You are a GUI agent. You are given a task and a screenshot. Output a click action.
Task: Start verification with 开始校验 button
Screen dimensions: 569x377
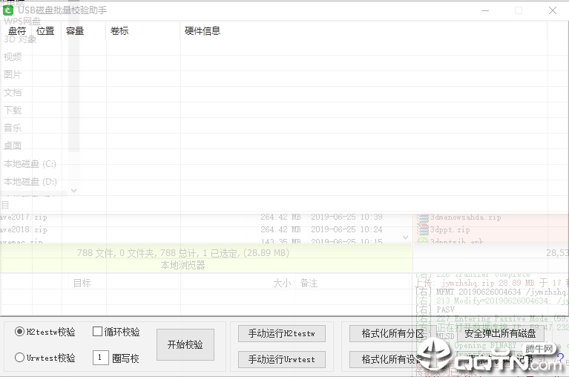pyautogui.click(x=185, y=344)
